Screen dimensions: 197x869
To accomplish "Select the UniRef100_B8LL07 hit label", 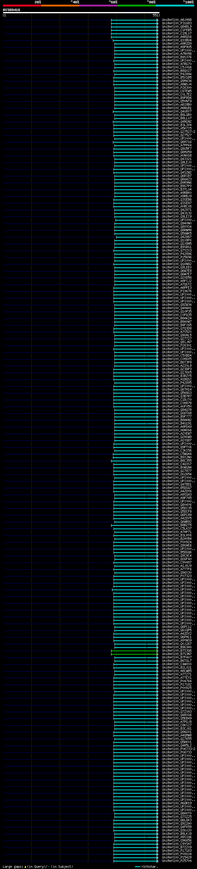I will [x=176, y=118].
